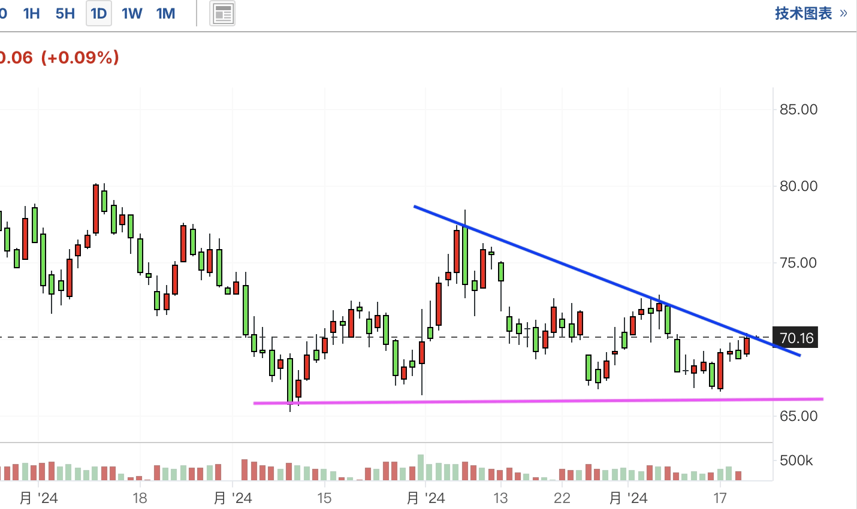Click the date label 22
The image size is (857, 509).
(x=562, y=498)
